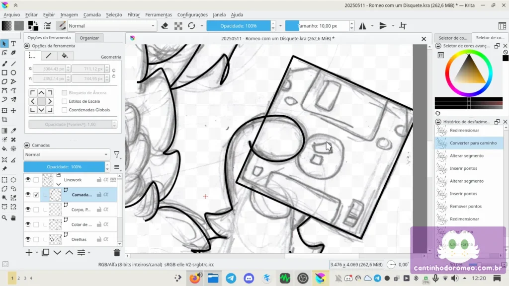Activate vertical mirror tool
Screen dimensions: 509x286
point(383,26)
